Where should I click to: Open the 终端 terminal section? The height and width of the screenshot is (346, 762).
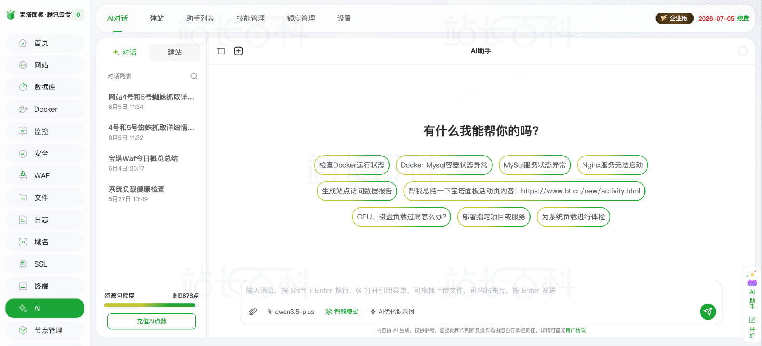click(45, 286)
